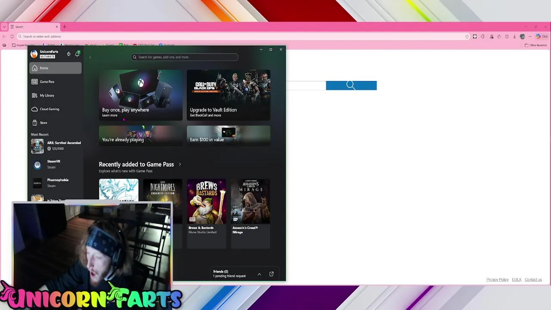Open the browser tab list dropdown
Viewport: 551px width, 310px height.
(4, 27)
